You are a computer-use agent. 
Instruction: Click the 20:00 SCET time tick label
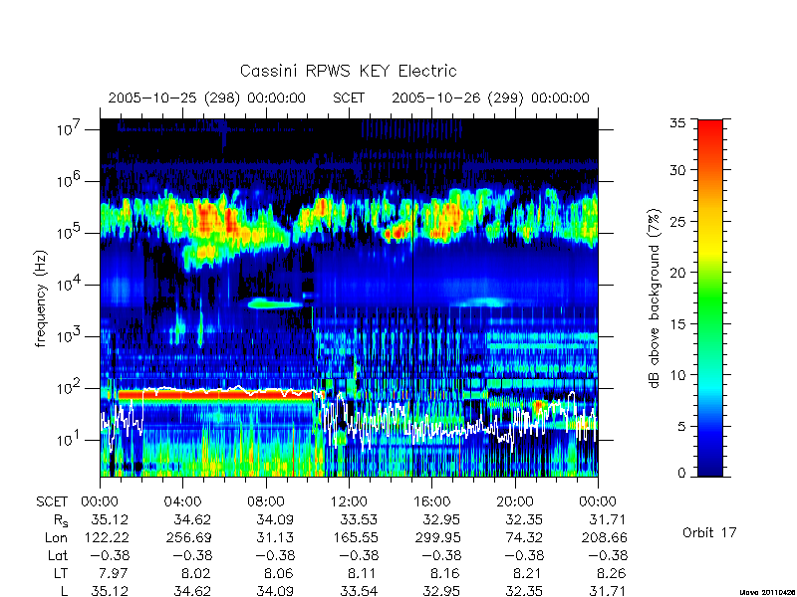pos(515,502)
